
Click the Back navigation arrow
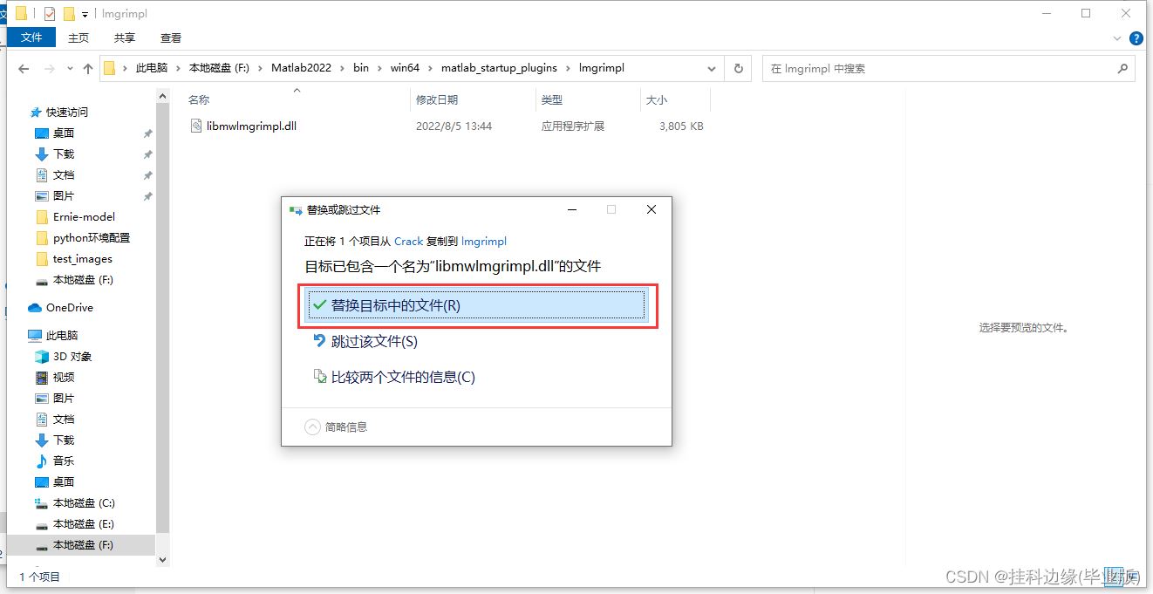pyautogui.click(x=24, y=69)
